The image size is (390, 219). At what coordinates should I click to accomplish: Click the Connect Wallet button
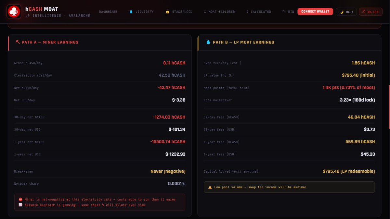315,11
